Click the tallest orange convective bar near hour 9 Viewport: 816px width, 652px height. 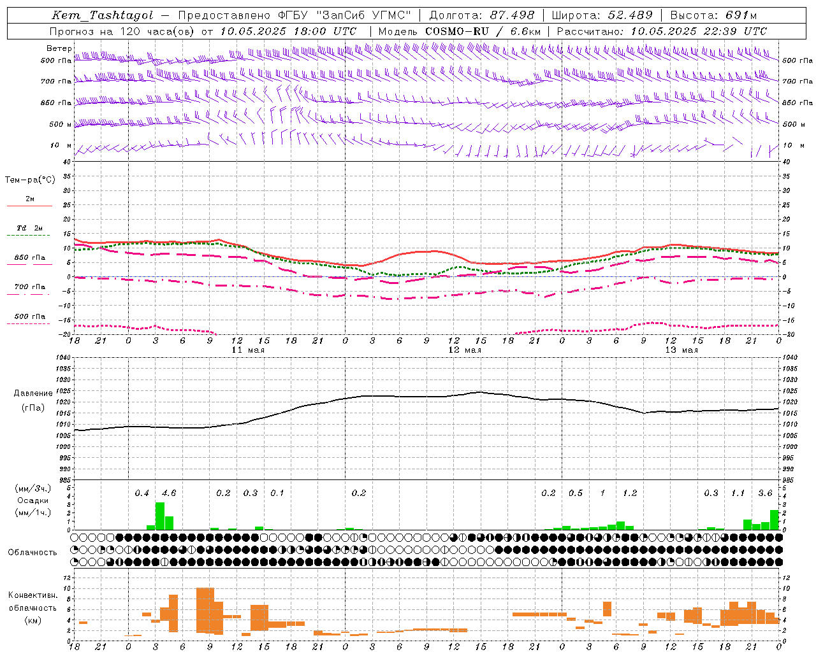coord(205,611)
